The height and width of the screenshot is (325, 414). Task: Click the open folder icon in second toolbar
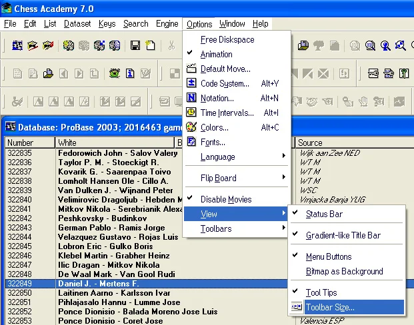48,73
